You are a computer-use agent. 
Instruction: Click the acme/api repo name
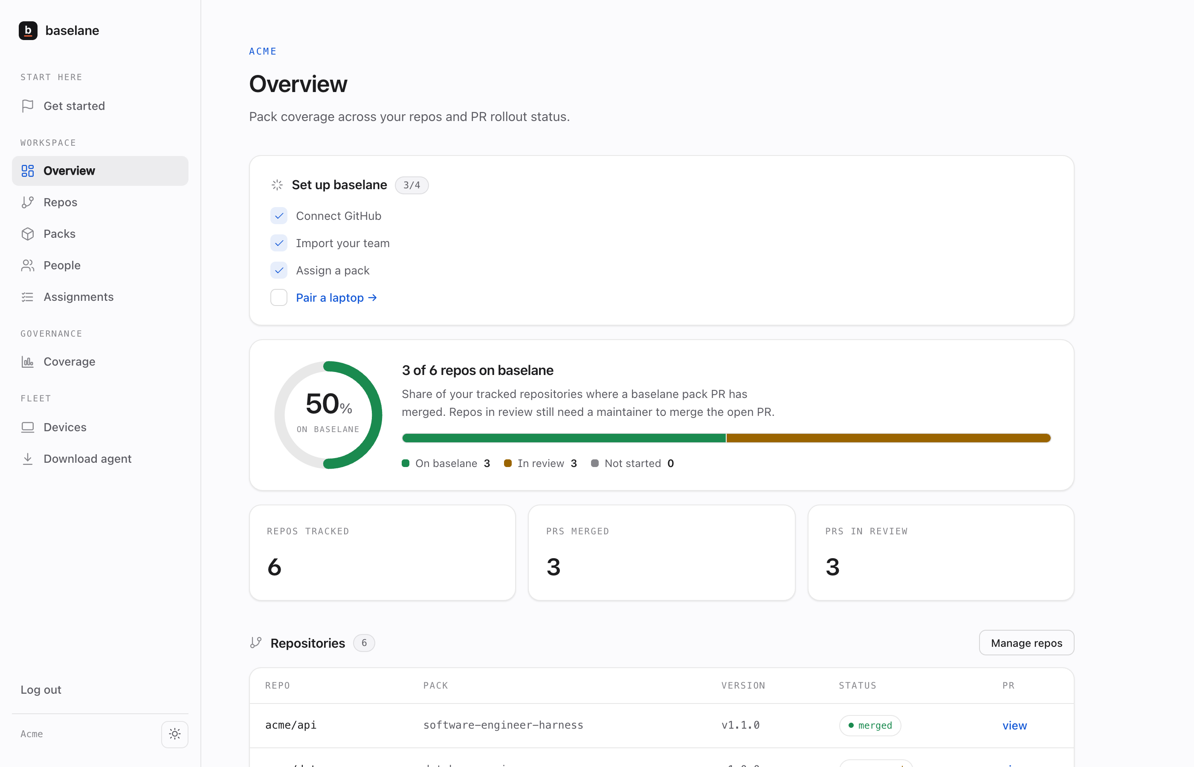pos(290,725)
